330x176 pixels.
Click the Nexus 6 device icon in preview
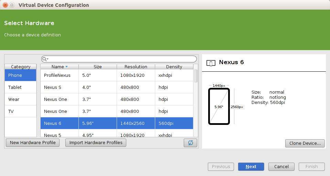[x=211, y=63]
